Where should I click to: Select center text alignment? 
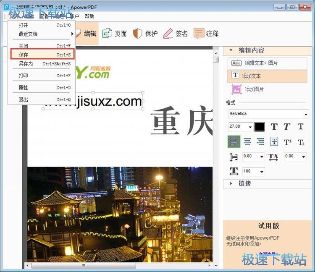click(247, 142)
